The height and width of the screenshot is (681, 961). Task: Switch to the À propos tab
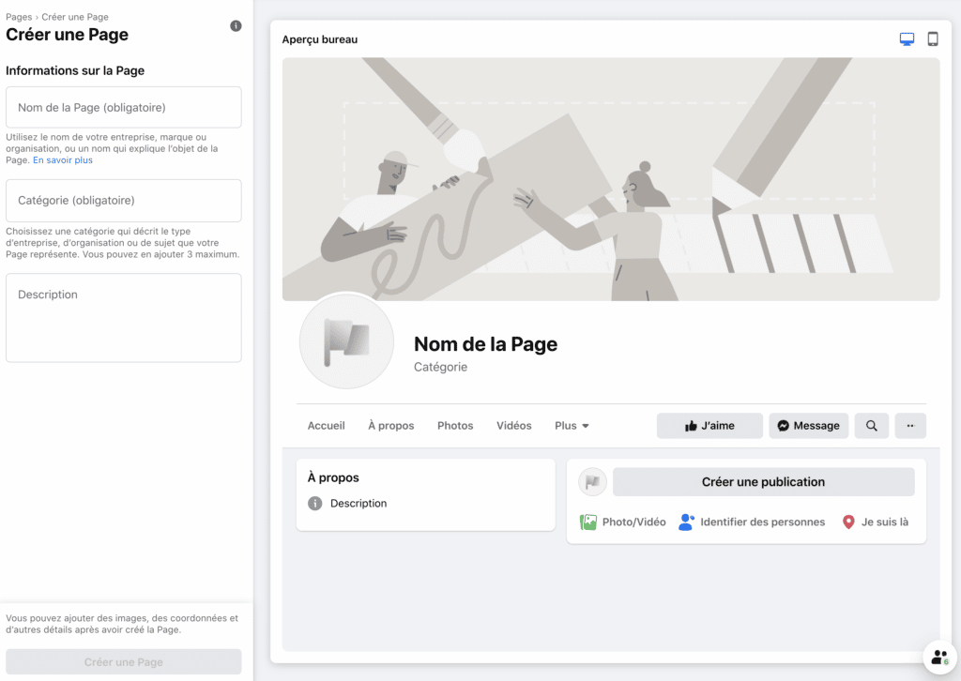[390, 426]
